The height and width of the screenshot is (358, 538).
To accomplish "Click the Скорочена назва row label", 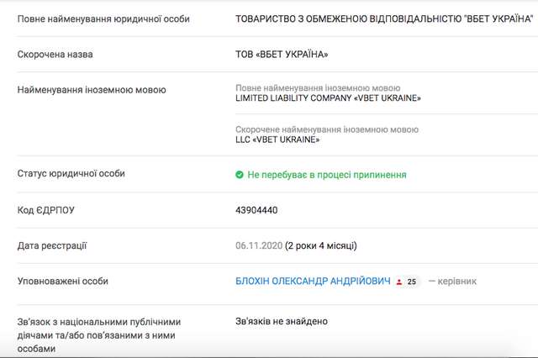I will (55, 55).
